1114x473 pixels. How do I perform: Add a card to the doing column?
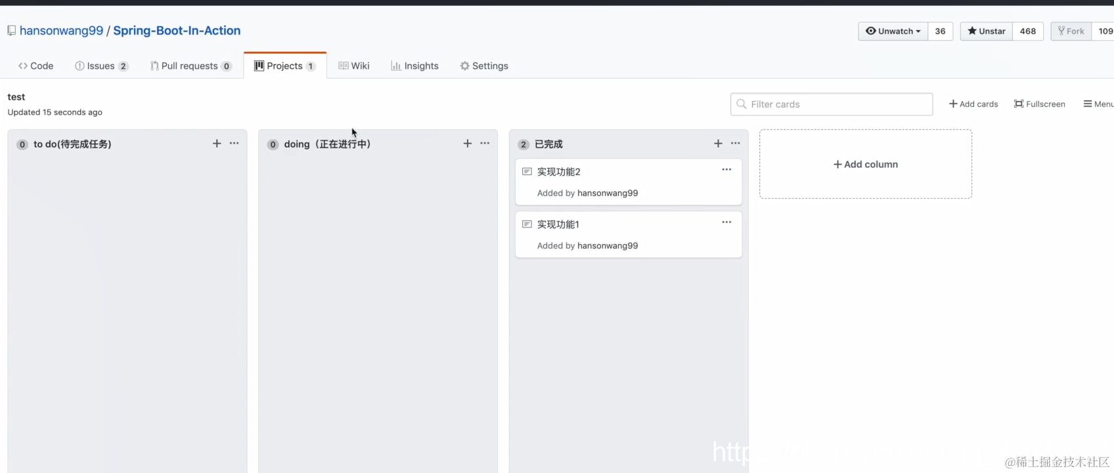468,144
